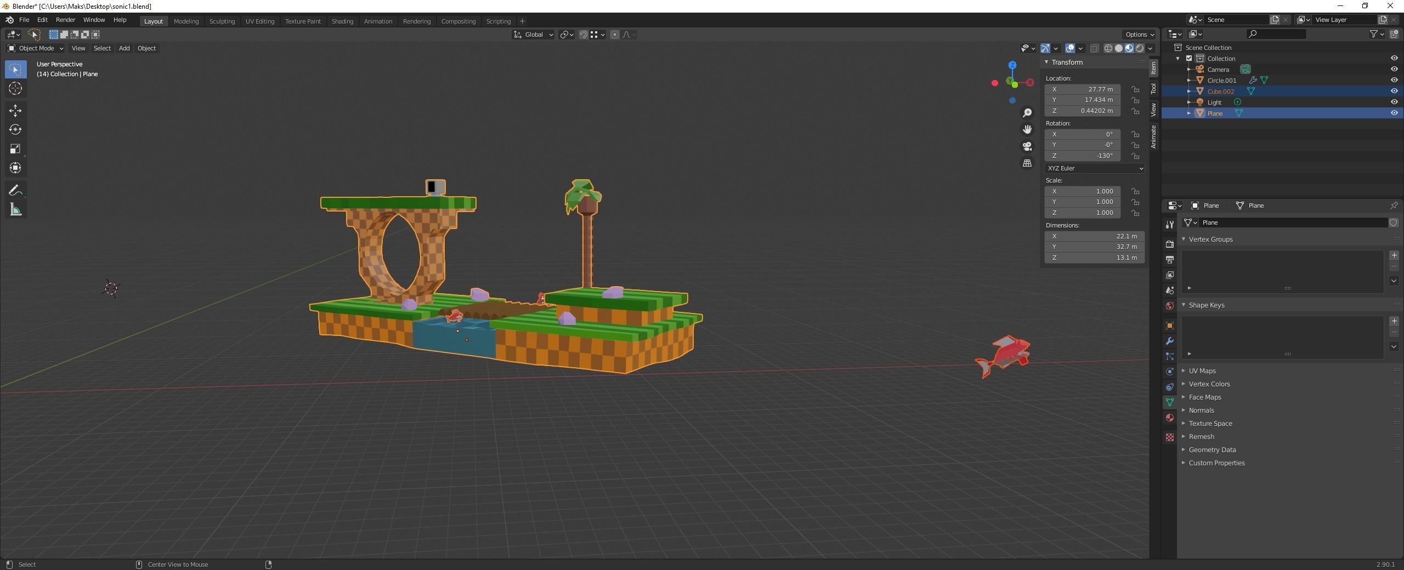Click the pan view hand icon
Viewport: 1404px width, 570px height.
click(1027, 129)
